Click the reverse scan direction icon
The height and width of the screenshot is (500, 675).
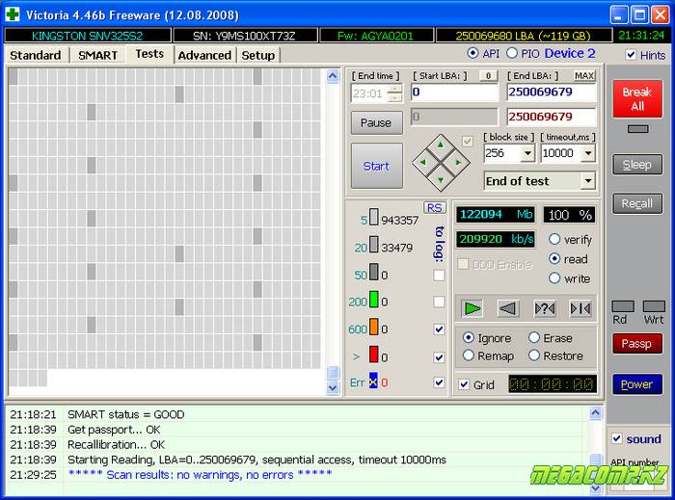(508, 308)
